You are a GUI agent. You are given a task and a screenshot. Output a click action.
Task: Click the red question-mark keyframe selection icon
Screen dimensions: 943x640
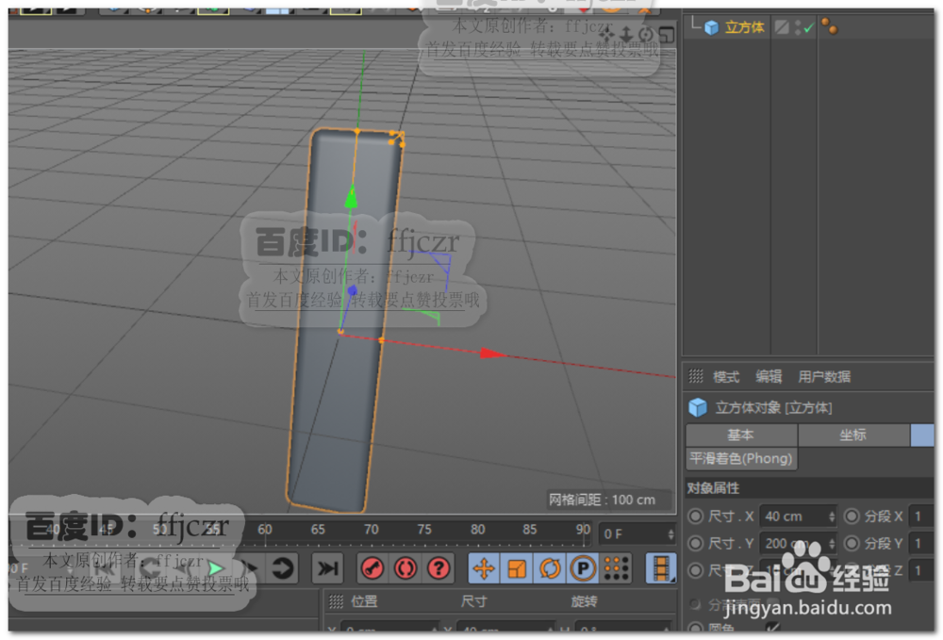[439, 567]
